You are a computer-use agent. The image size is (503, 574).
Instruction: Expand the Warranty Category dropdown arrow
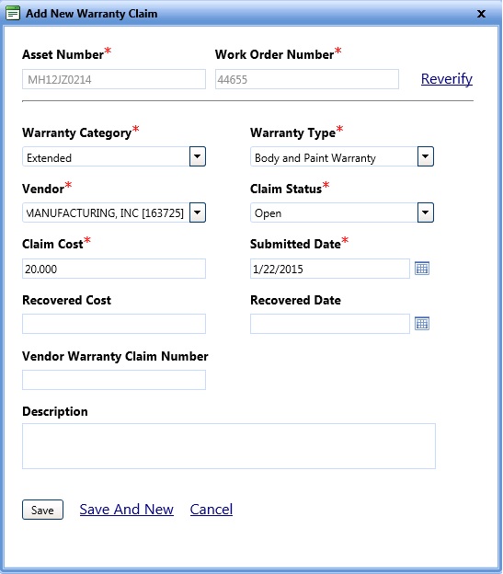tap(198, 156)
